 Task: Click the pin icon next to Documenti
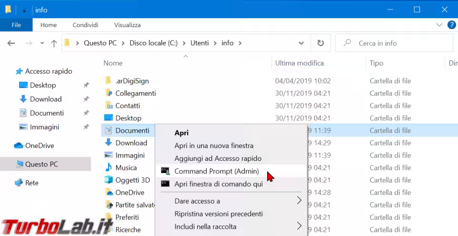click(86, 113)
